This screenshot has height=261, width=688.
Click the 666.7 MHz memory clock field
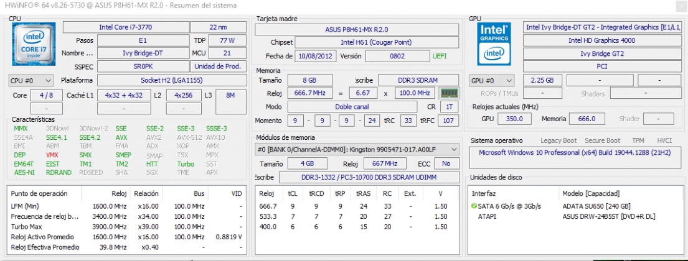[x=310, y=93]
